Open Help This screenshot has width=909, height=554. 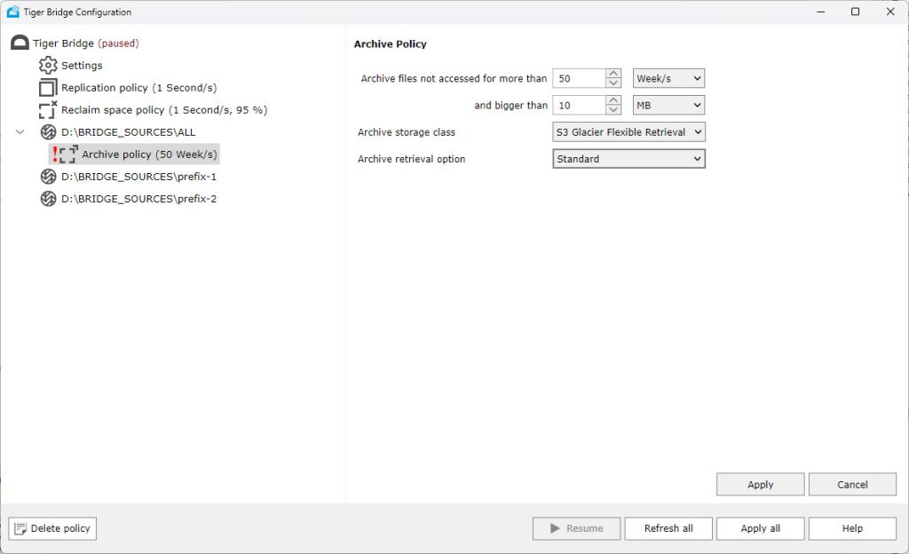click(x=852, y=528)
